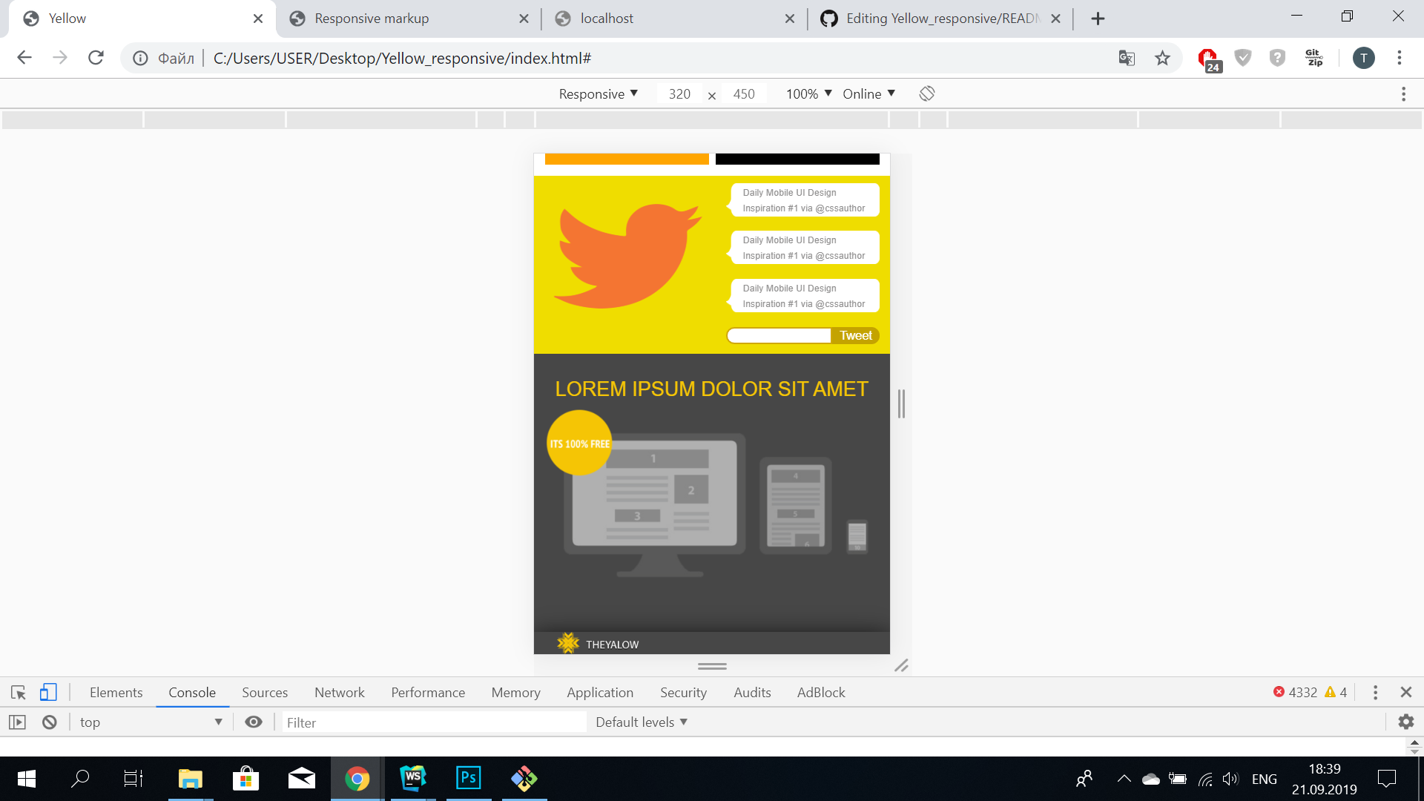Open the AdBlock extension with badge 24
The height and width of the screenshot is (801, 1424).
coord(1209,59)
